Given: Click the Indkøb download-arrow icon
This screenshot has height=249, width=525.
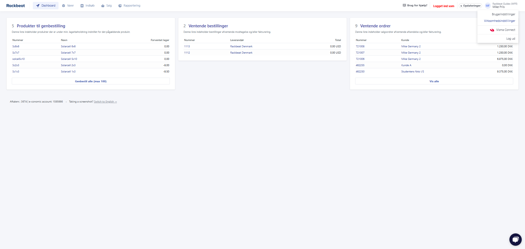Looking at the screenshot, I should point(82,6).
